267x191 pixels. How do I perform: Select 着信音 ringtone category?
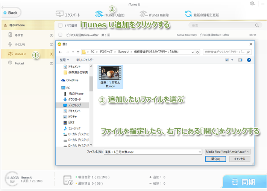pyautogui.click(x=28, y=35)
